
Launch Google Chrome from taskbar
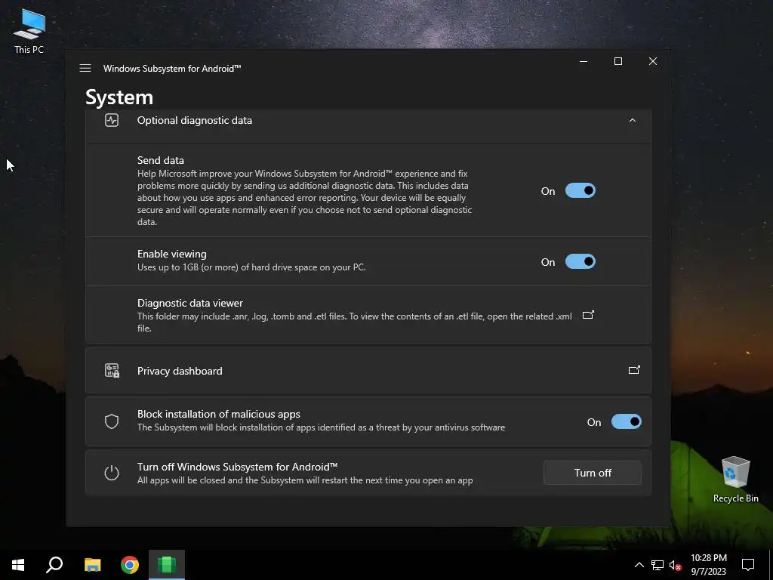pos(130,565)
